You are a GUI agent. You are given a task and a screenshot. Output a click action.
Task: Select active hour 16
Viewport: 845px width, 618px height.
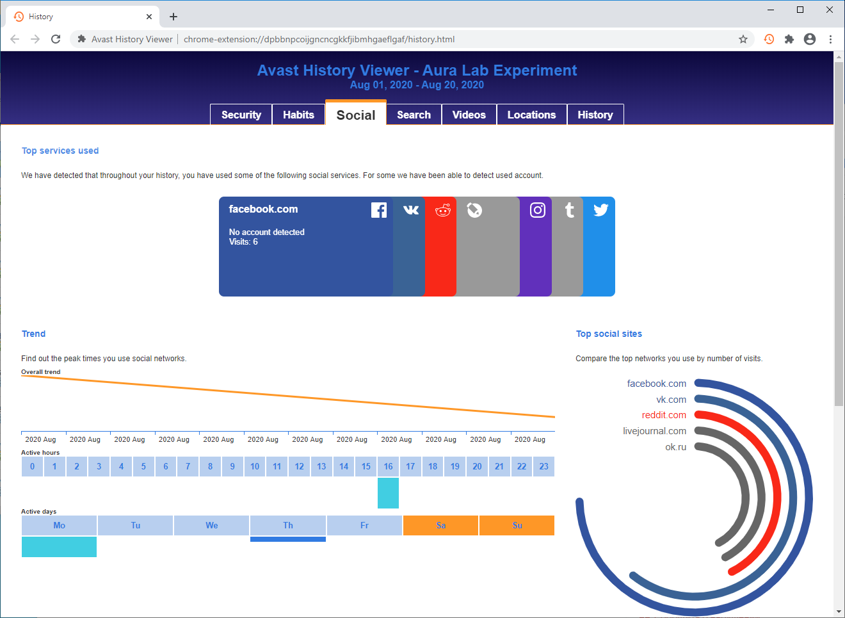click(388, 466)
